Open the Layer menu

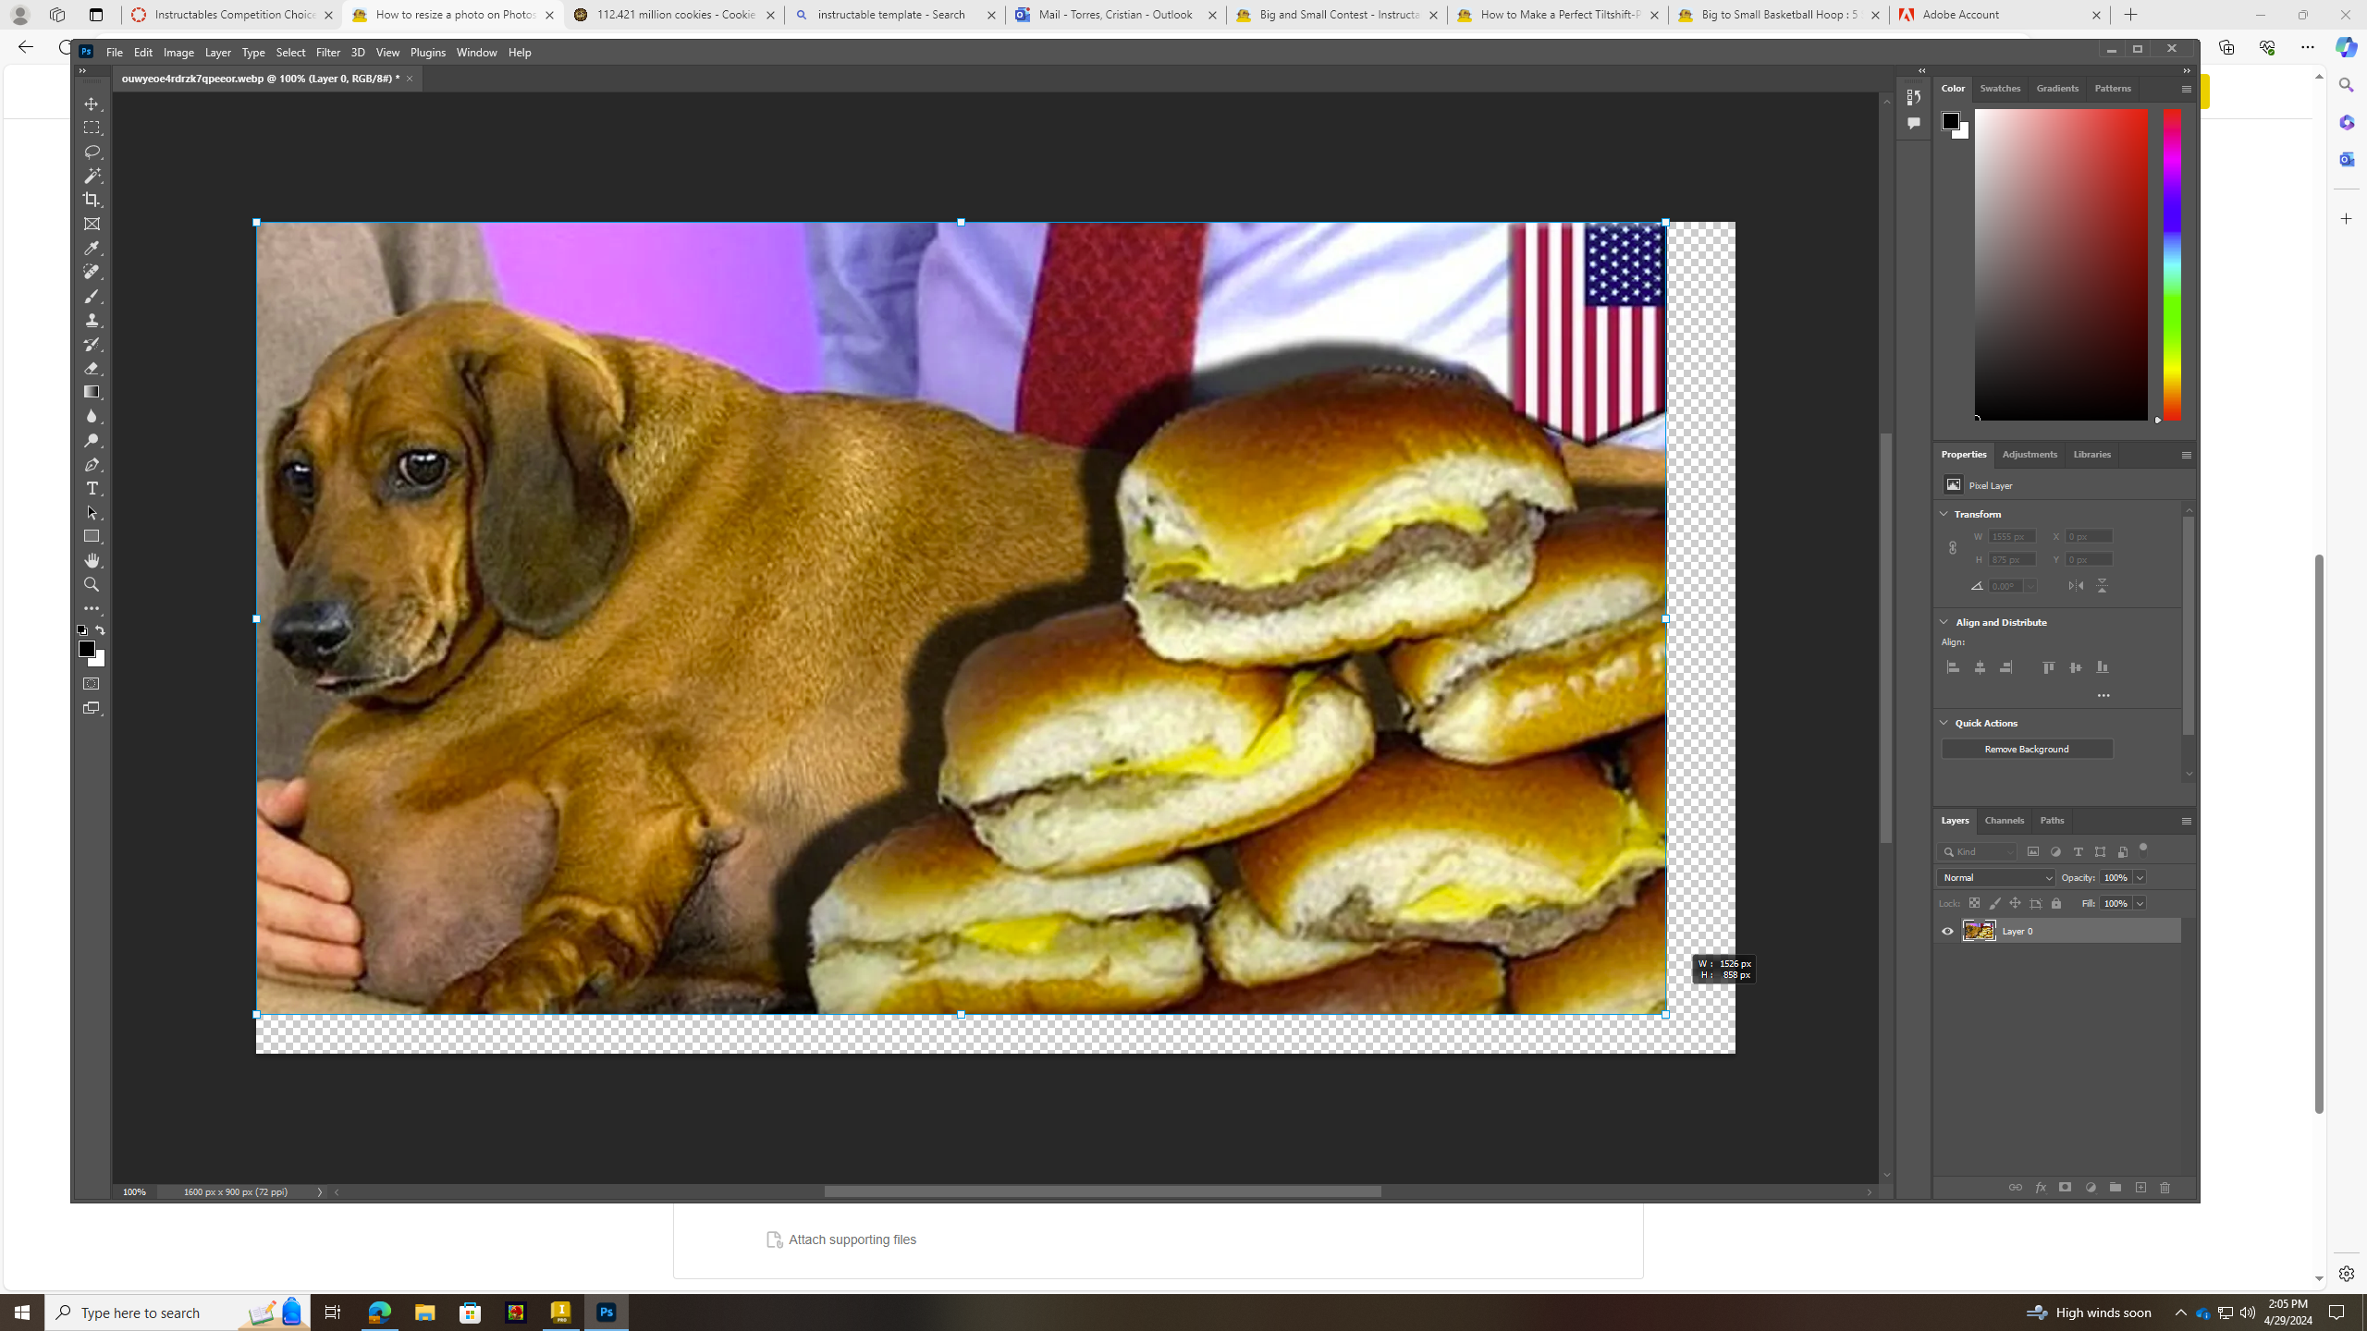click(x=218, y=53)
